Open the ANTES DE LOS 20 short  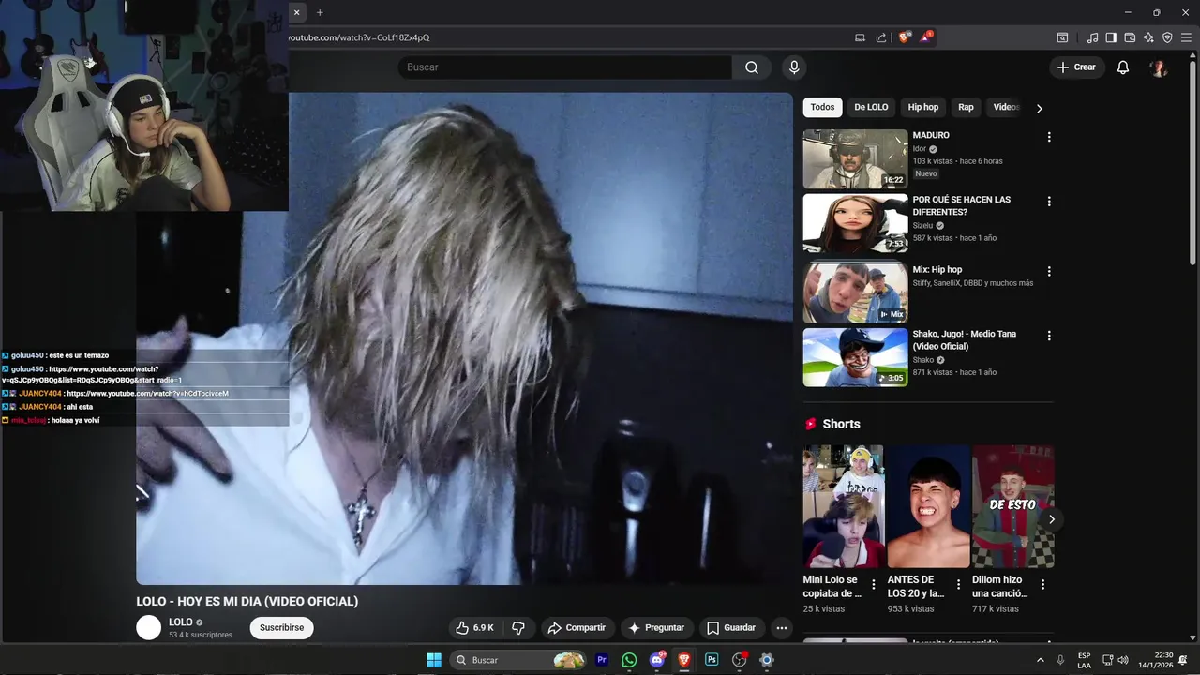928,506
